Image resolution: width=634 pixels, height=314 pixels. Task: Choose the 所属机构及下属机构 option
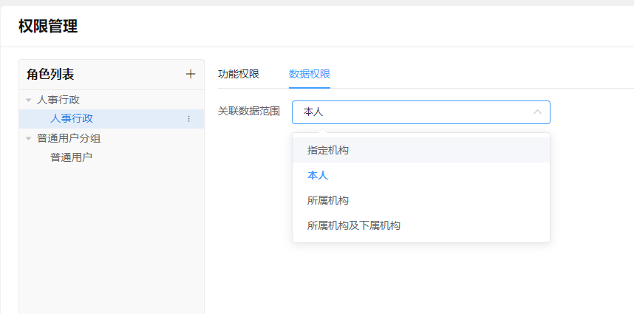354,225
